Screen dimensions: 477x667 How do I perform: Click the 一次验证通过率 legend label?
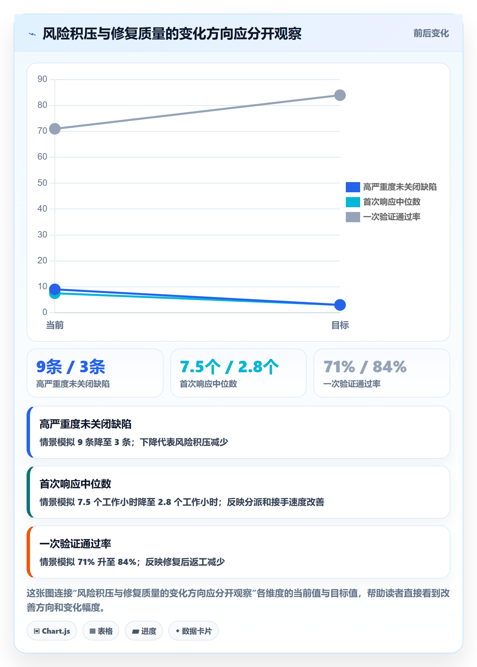(x=391, y=217)
